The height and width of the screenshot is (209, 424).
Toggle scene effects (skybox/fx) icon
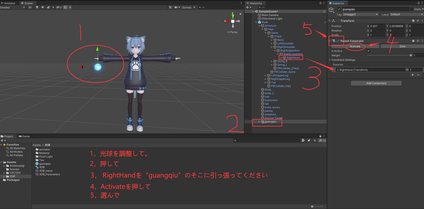point(48,7)
